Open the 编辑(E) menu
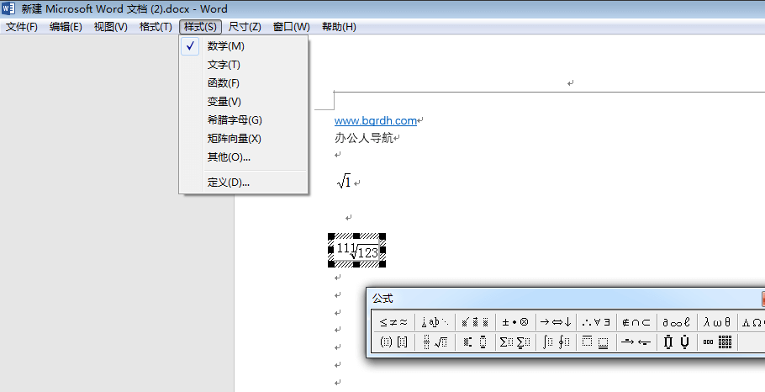 pyautogui.click(x=66, y=27)
